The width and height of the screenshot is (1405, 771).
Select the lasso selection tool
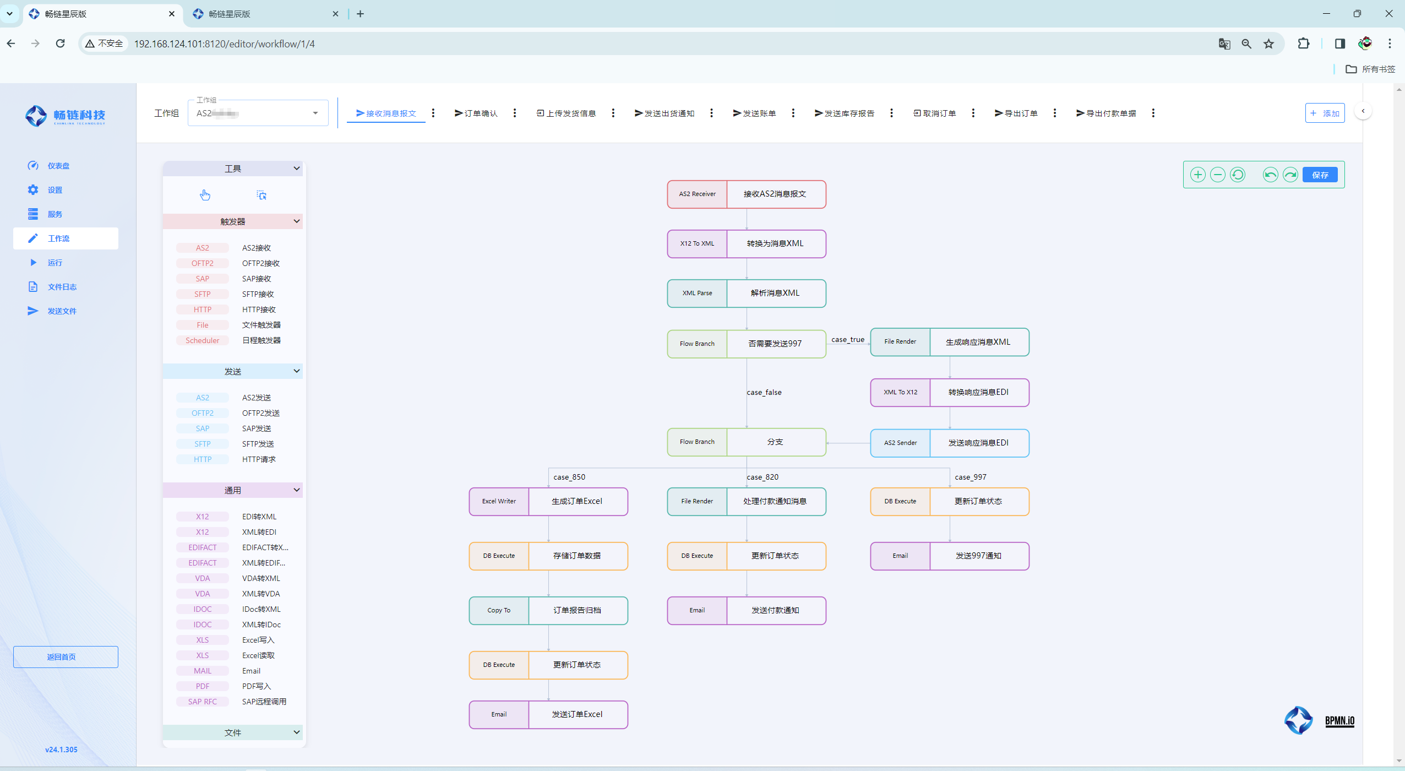(262, 195)
